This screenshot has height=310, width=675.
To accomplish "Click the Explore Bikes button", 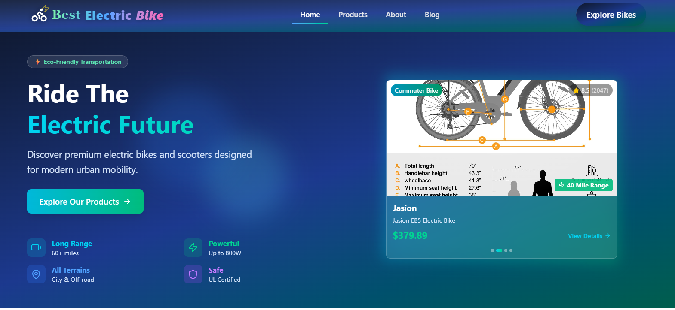I will [x=611, y=15].
